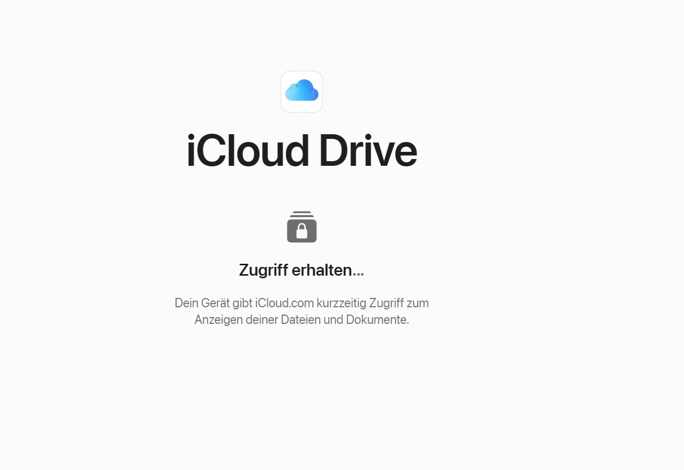
Task: Click the iCloud Drive title
Action: [x=302, y=151]
